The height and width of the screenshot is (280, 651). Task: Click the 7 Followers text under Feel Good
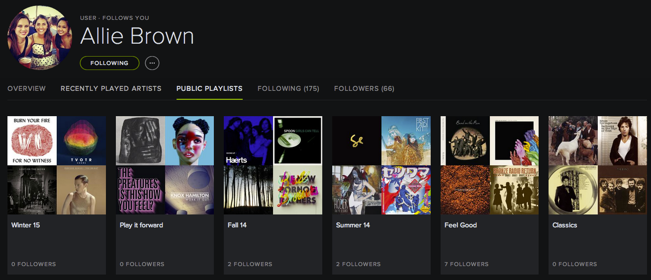tap(466, 264)
